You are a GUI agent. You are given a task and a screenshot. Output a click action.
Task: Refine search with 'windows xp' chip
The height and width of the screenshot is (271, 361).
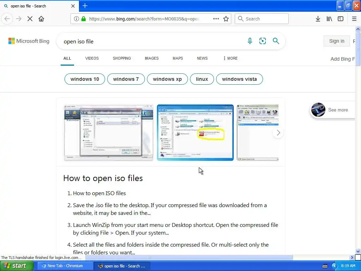167,79
